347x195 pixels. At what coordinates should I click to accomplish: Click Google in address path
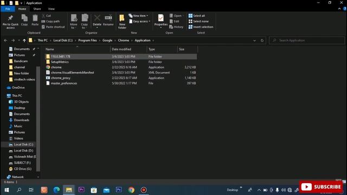pos(107,41)
